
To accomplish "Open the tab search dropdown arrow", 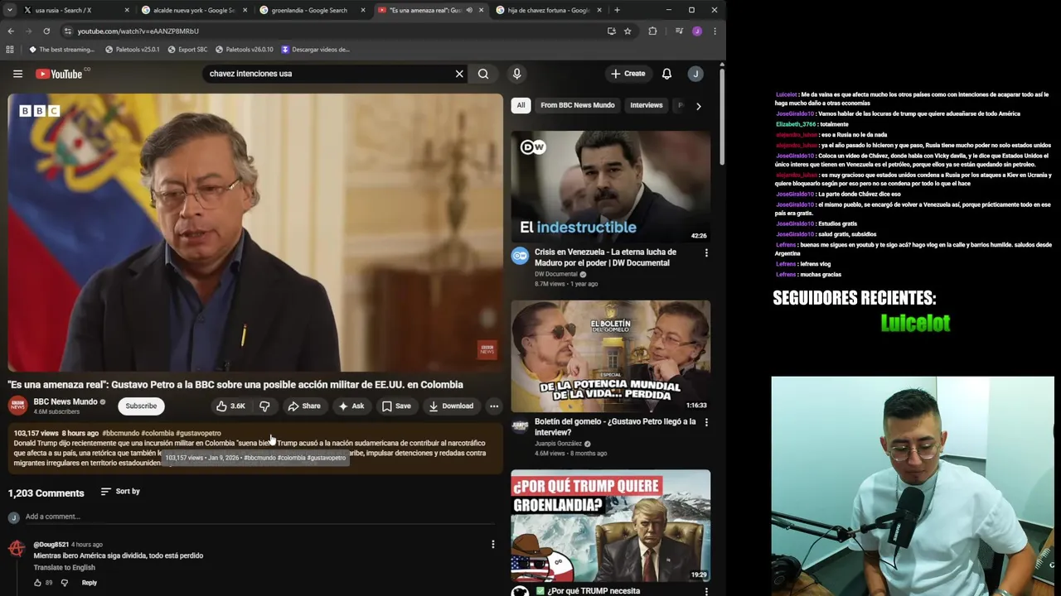I will tap(9, 10).
